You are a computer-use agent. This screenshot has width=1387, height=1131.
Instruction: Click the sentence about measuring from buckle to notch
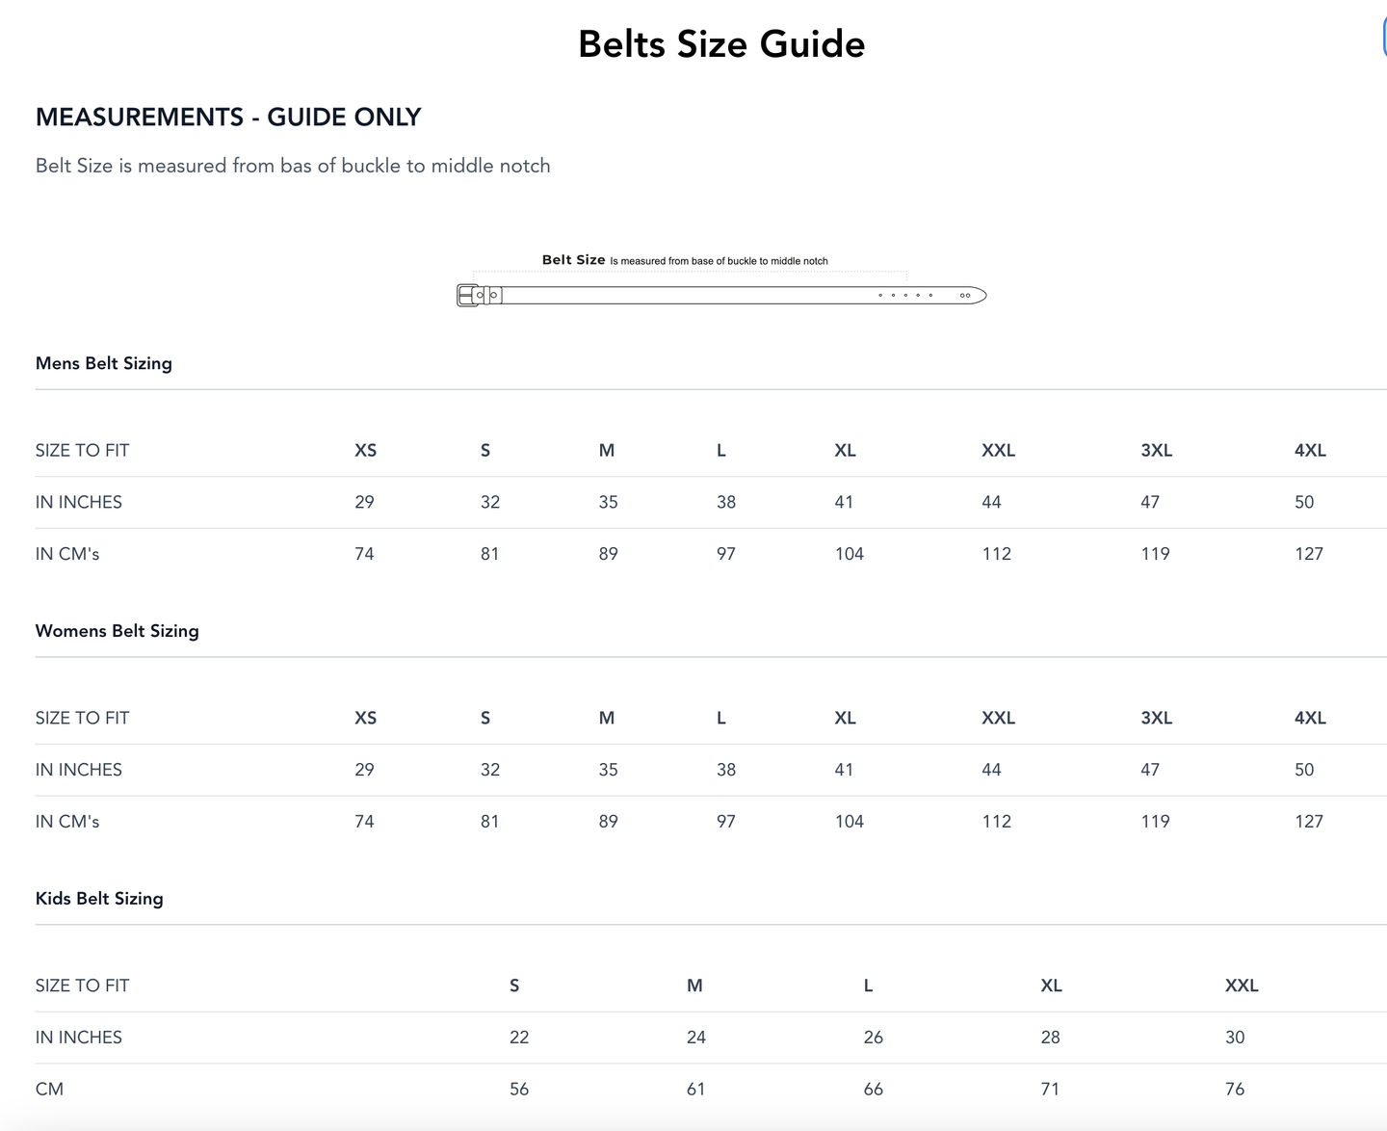point(293,166)
